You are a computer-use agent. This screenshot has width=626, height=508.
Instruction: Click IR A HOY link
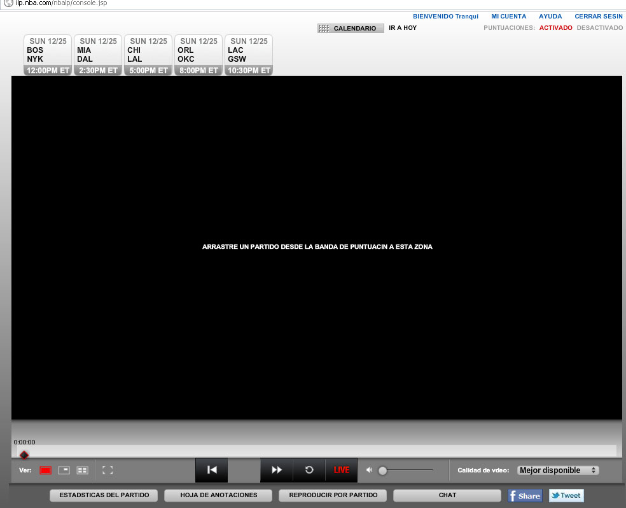point(403,28)
